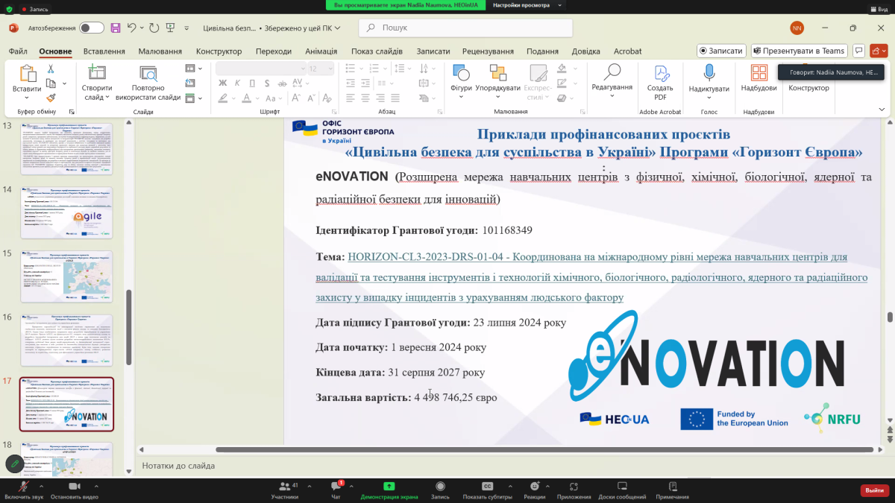Toggle the Автозбереження switch
The image size is (895, 503).
pyautogui.click(x=92, y=28)
